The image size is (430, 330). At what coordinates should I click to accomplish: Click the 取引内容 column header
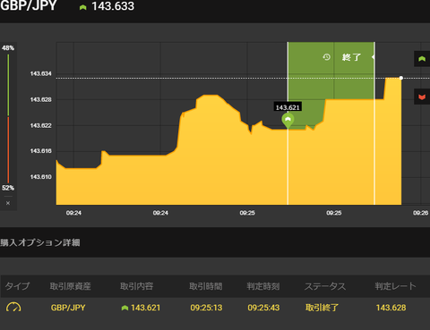coord(137,286)
